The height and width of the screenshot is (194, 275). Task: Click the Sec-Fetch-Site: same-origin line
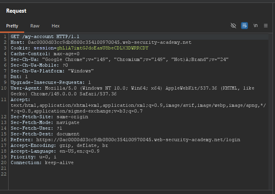click(49, 117)
